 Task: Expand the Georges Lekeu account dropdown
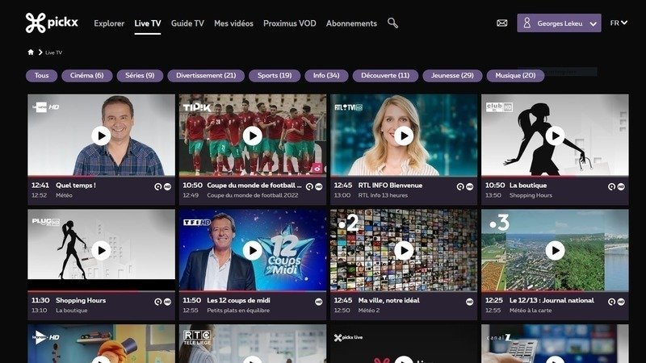coord(559,23)
